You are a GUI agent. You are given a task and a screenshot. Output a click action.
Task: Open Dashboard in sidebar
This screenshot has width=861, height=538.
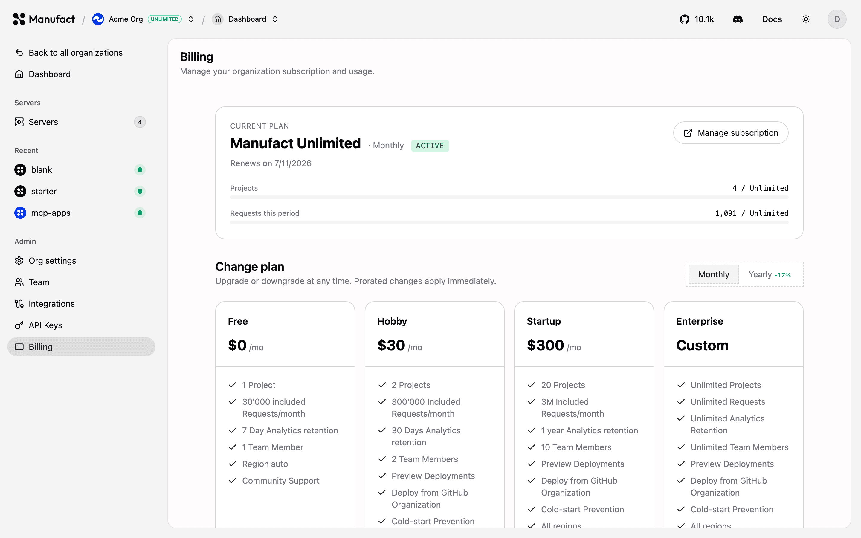click(x=81, y=74)
